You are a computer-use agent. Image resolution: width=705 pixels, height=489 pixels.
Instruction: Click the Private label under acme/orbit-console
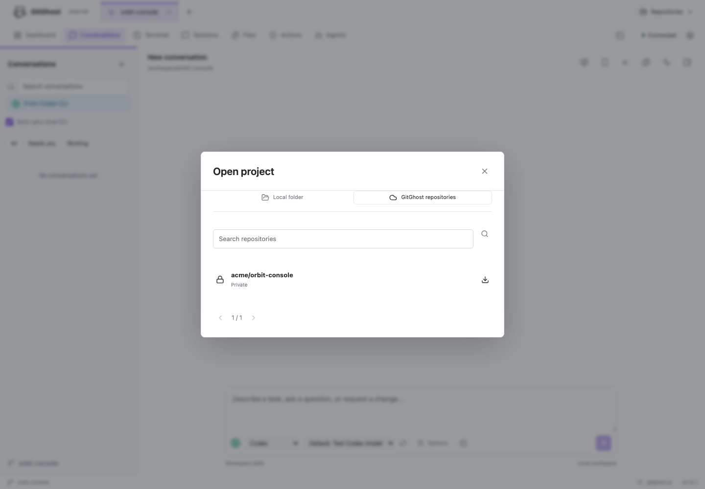tap(239, 285)
